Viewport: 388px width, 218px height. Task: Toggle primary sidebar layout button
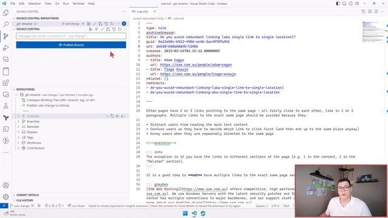pyautogui.click(x=338, y=4)
